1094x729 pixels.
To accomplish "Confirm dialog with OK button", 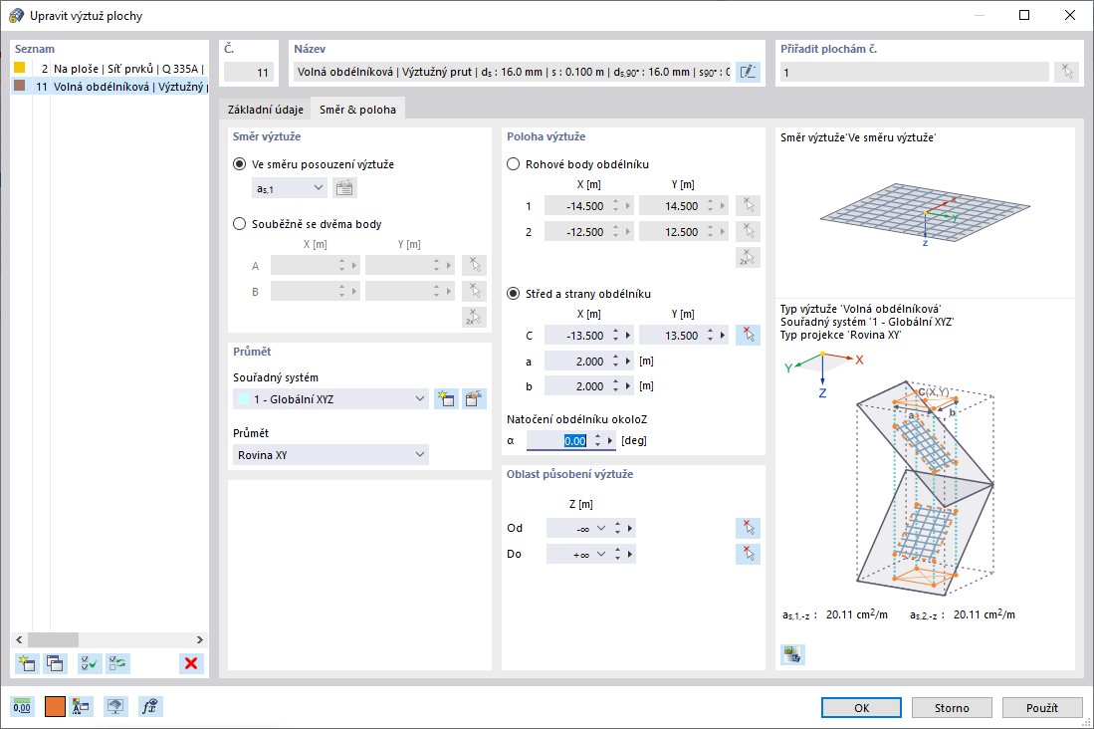I will point(862,707).
